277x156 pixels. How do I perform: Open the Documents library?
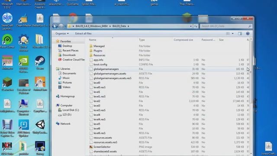click(x=69, y=73)
